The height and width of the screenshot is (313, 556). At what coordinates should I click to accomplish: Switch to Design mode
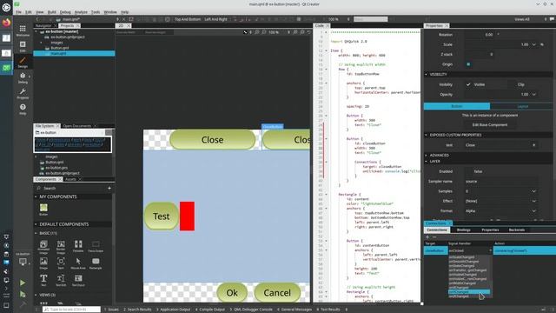click(23, 62)
